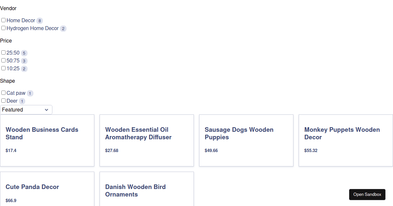Select the 50:75 price range checkbox
Viewport: 393px width, 206px height.
coord(4,60)
